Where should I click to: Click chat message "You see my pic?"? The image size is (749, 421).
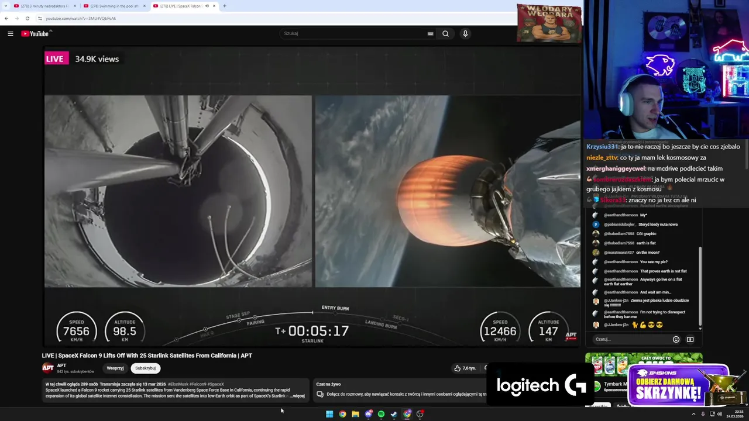pyautogui.click(x=654, y=261)
